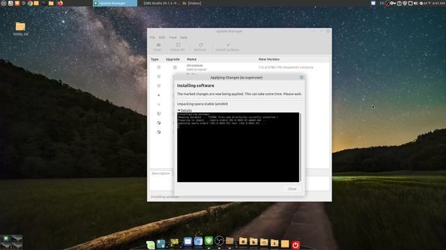Open the green shield app in dock

point(209,241)
